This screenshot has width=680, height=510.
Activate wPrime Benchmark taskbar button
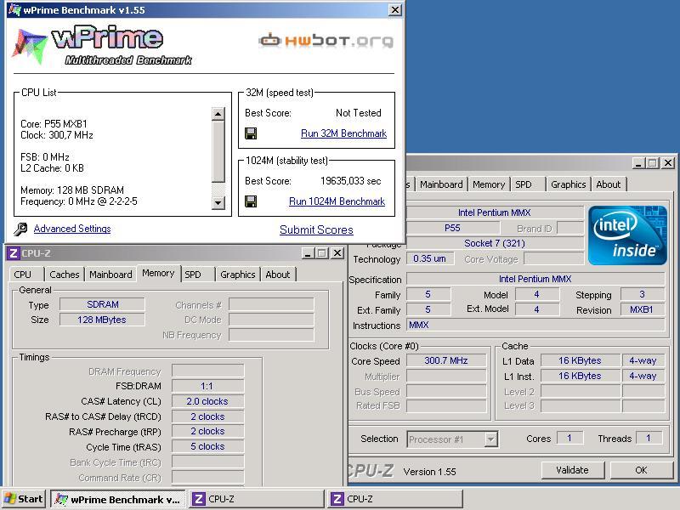click(x=118, y=499)
